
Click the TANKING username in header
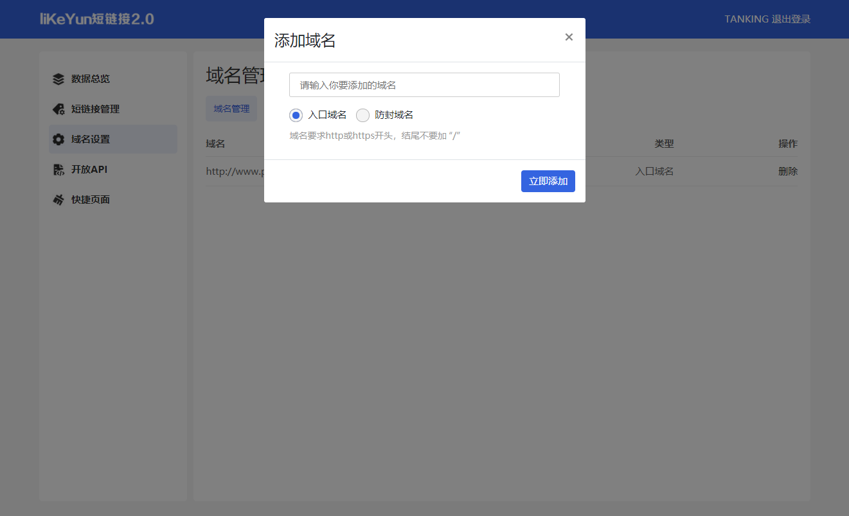click(746, 19)
